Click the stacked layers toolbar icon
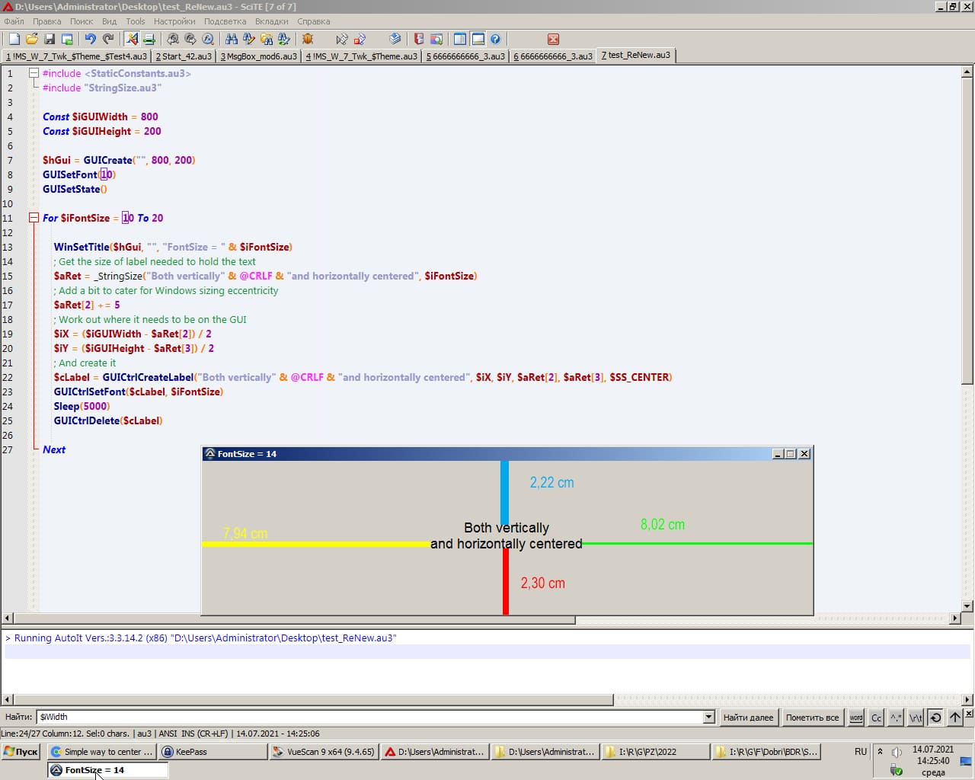Screen dimensions: 975x780 [395, 39]
